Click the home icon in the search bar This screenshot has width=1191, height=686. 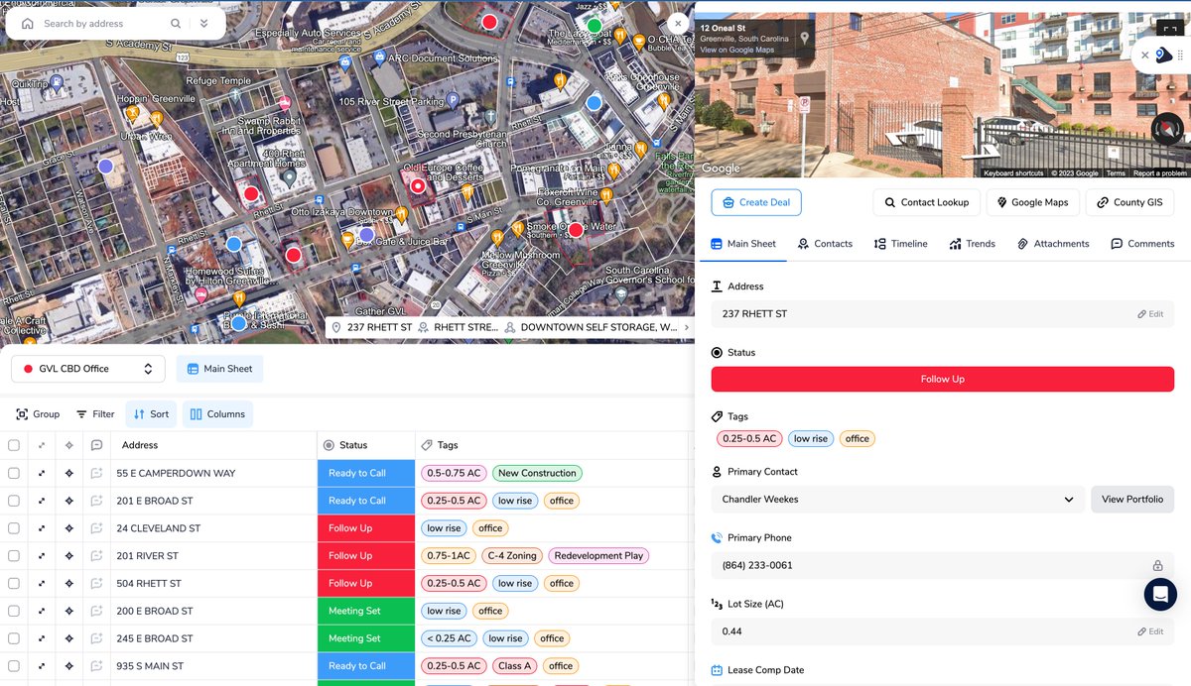(27, 24)
